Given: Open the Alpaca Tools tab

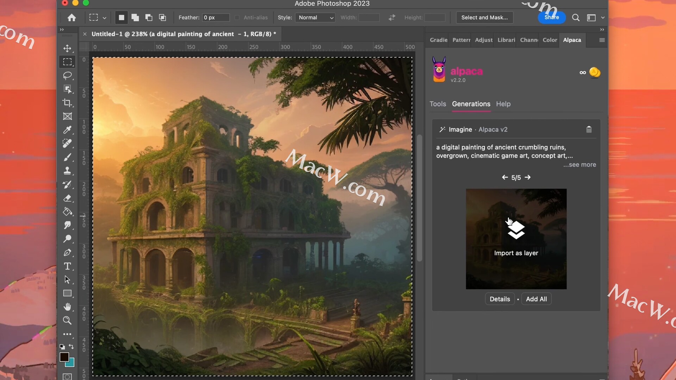Looking at the screenshot, I should (438, 104).
